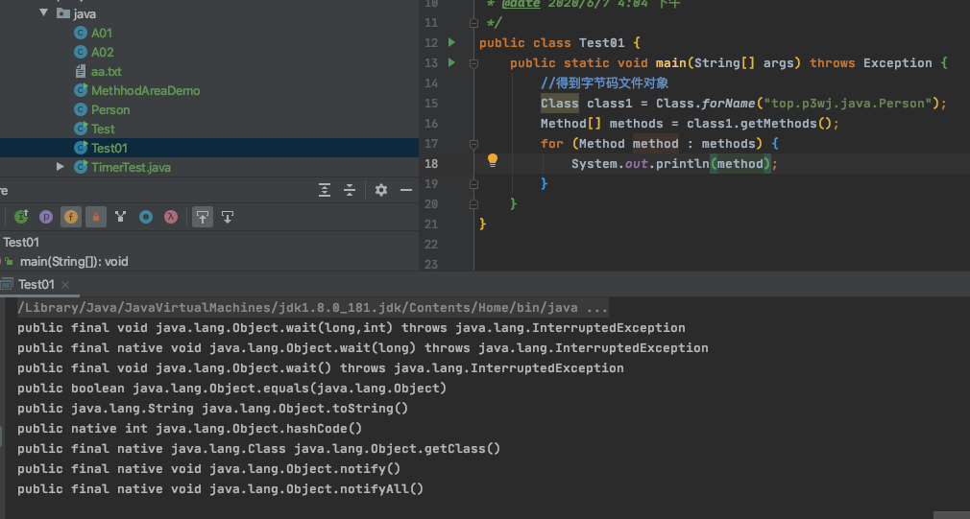Collapse the javadoc comment fold at line 11
Viewport: 970px width, 519px height.
pos(473,23)
